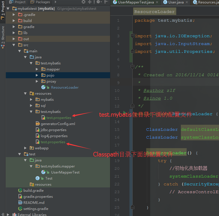
Task: Switch to the Packages view tab
Action: [x=40, y=2]
